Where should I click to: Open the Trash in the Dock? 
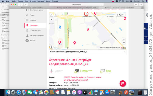point(145,92)
